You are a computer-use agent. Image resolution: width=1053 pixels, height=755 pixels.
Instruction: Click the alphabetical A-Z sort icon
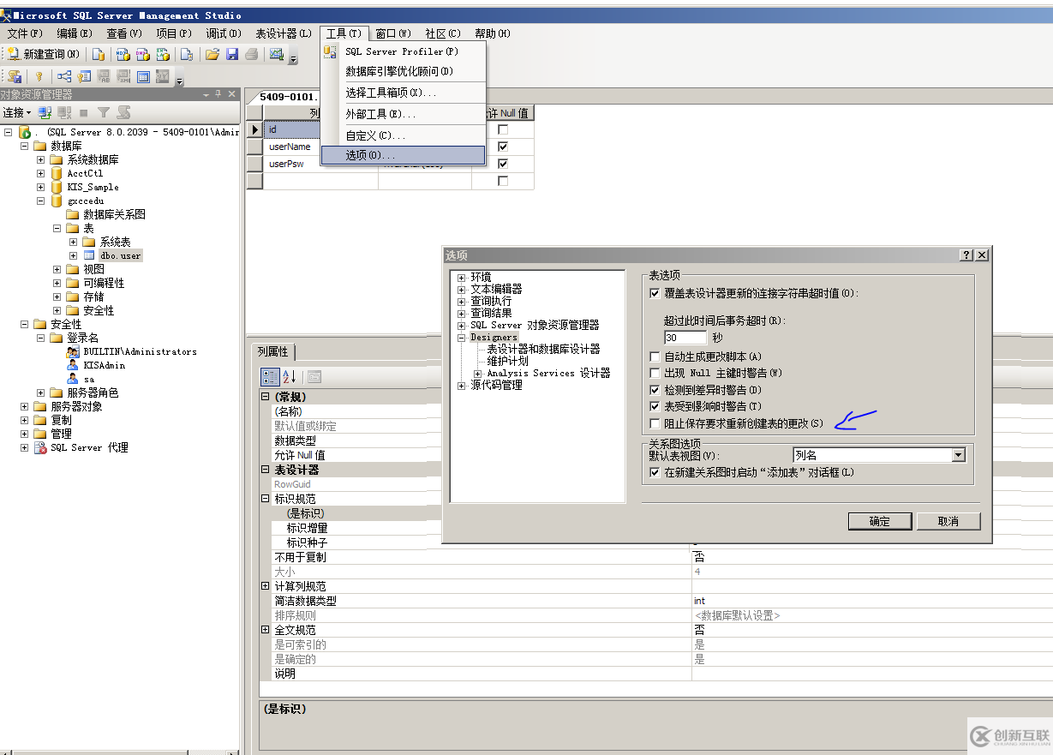[x=290, y=376]
